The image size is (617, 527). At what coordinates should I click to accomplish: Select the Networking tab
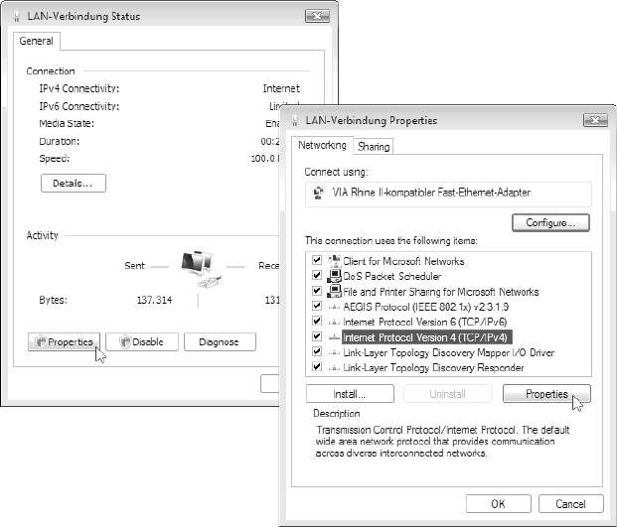click(322, 145)
